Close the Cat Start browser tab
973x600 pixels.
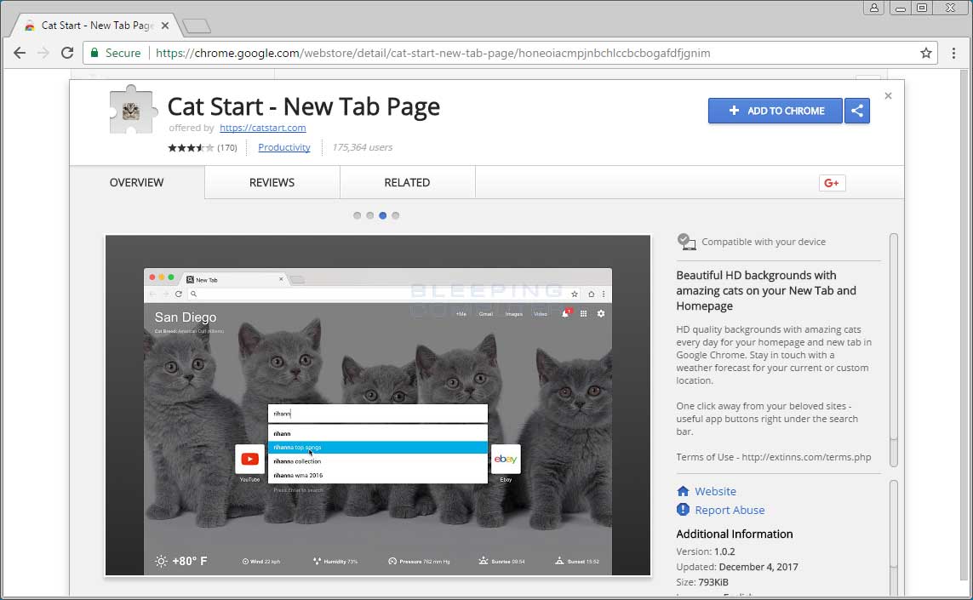tap(165, 26)
